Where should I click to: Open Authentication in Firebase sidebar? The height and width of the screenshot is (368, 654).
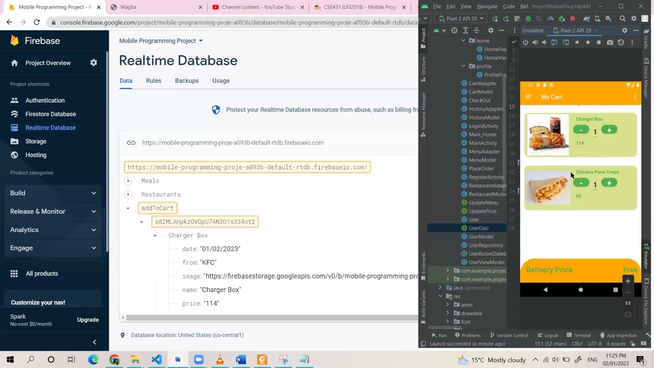point(45,100)
